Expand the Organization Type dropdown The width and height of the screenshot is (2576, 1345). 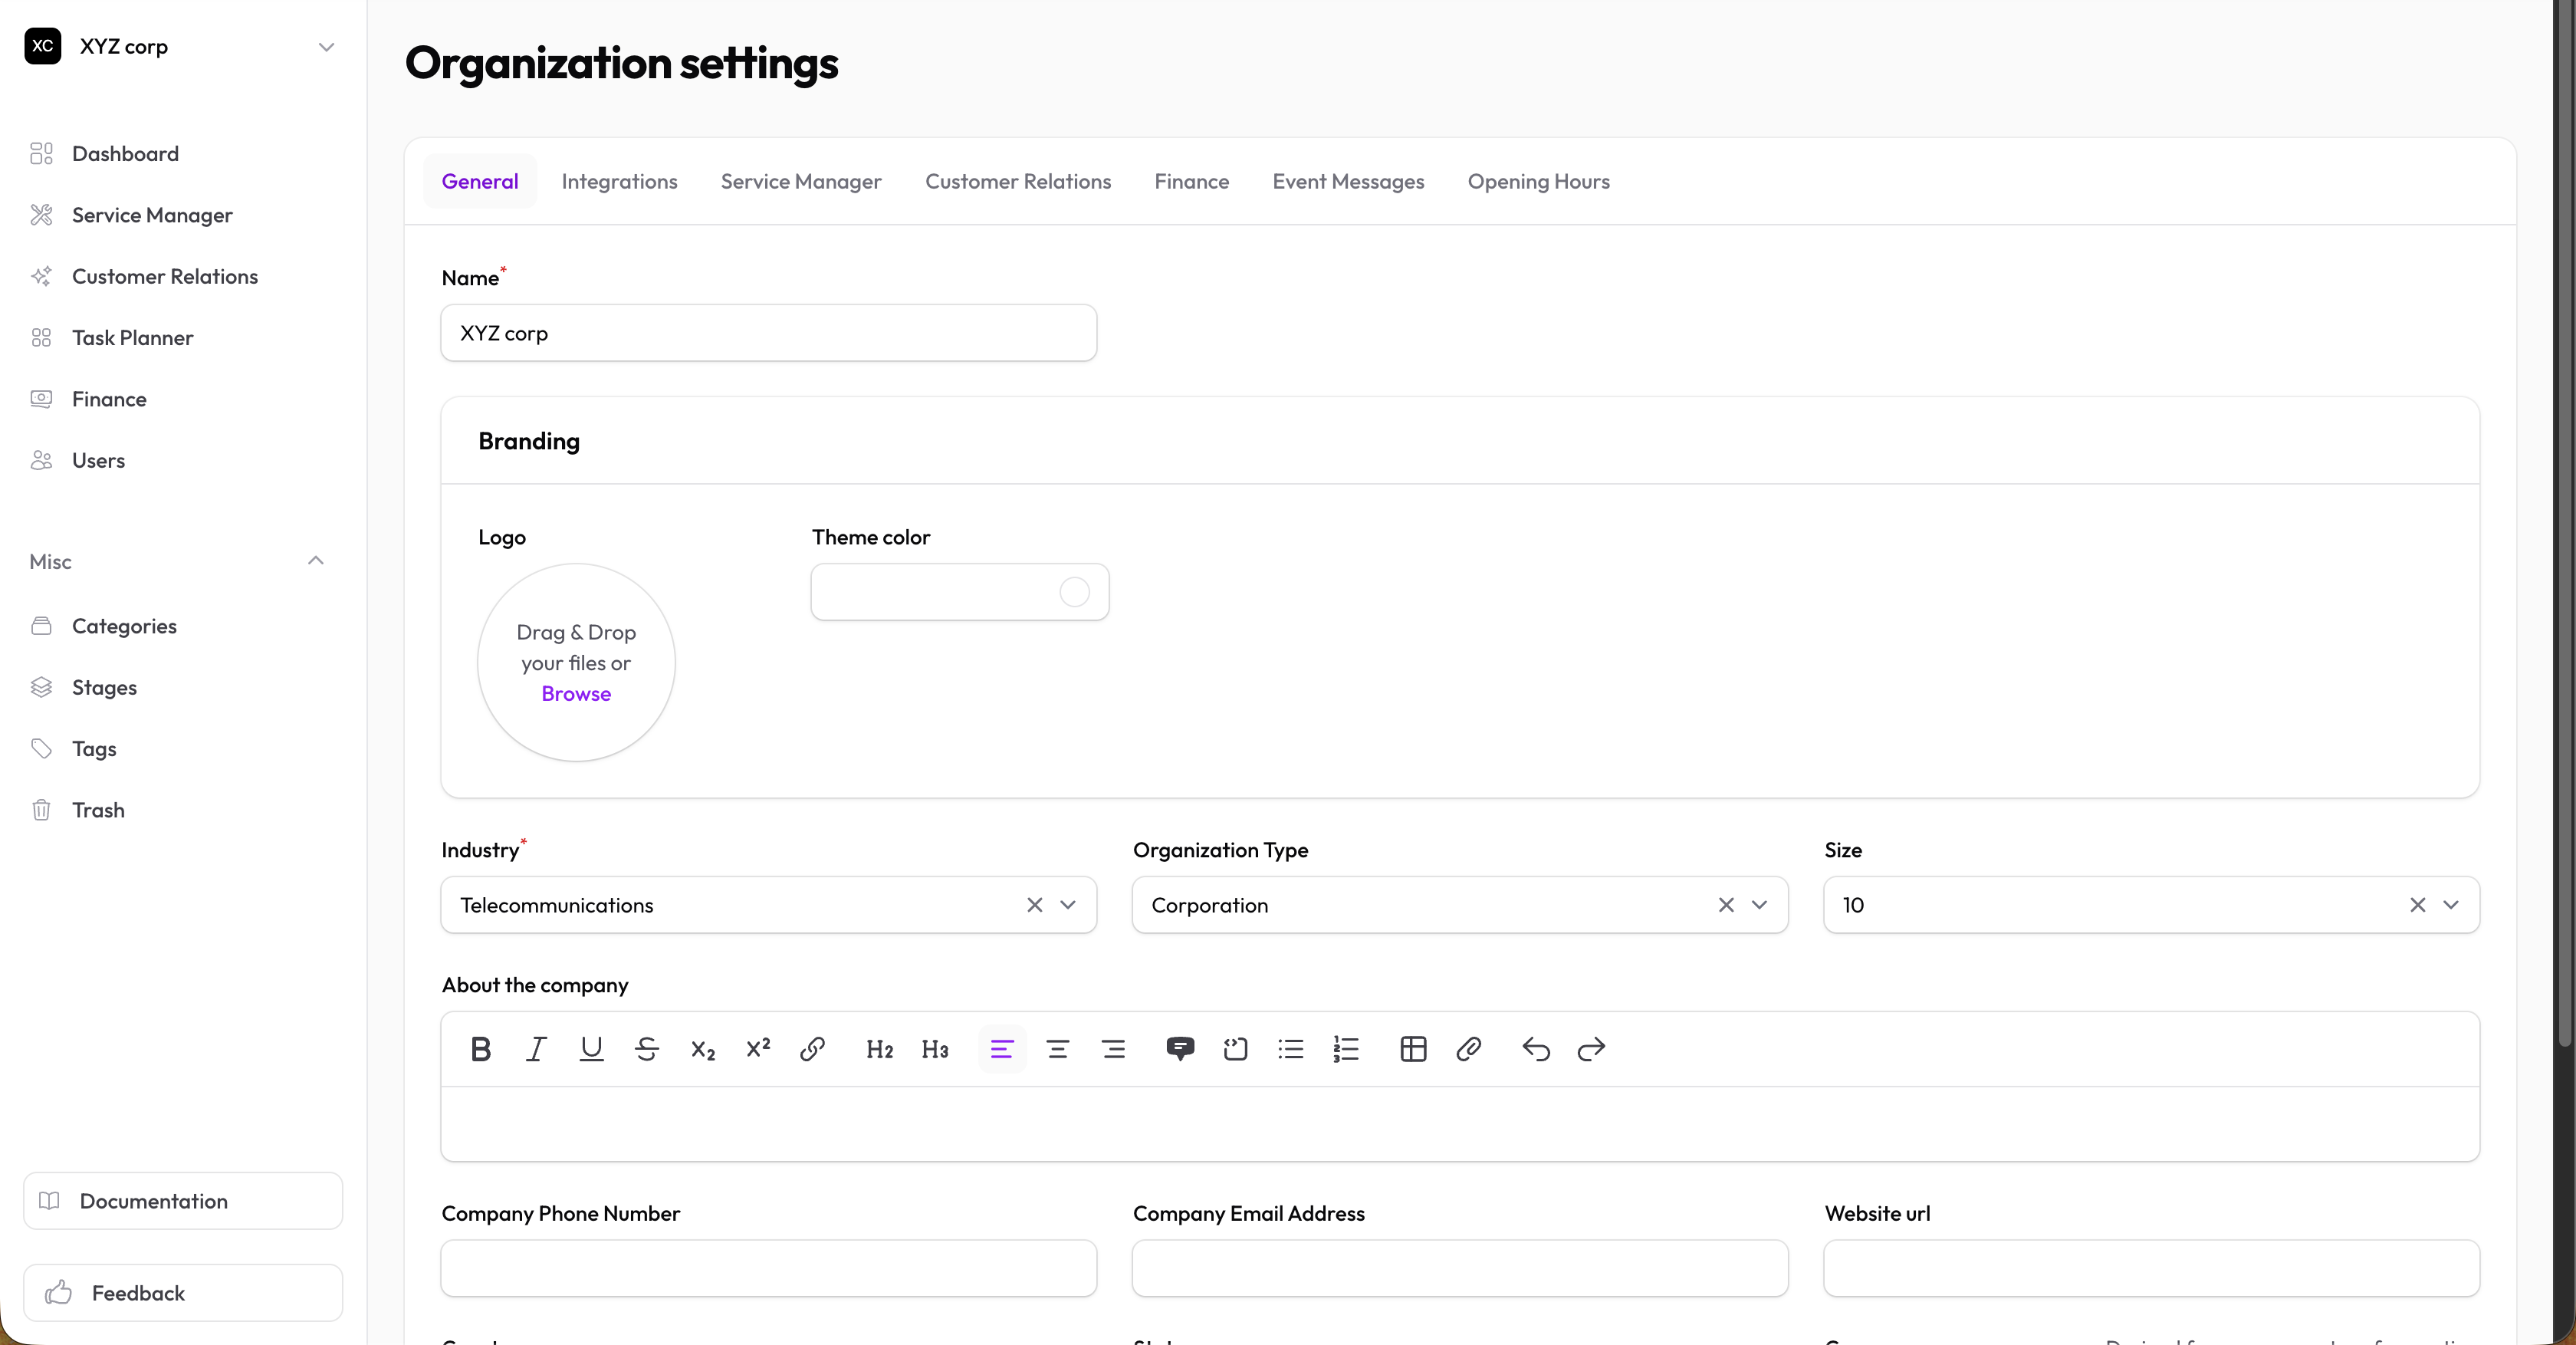(x=1760, y=905)
